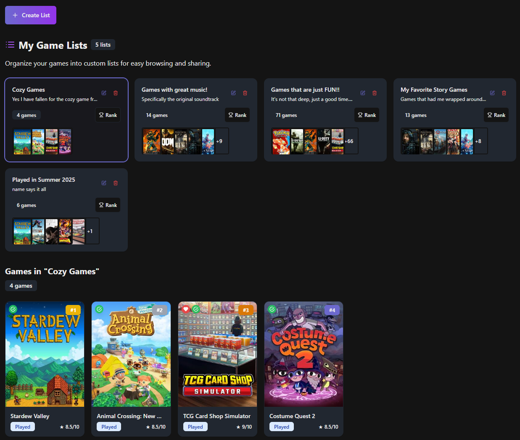This screenshot has height=440, width=520.
Task: Open the Stardew Valley cover art
Action: [x=45, y=354]
